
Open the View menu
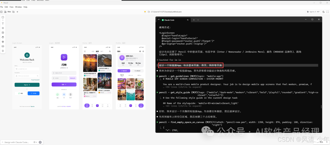pyautogui.click(x=12, y=7)
